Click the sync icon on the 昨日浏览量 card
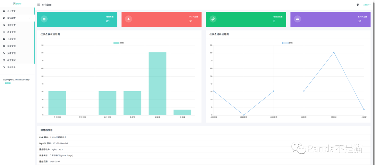The width and height of the screenshot is (375, 165). 213,19
